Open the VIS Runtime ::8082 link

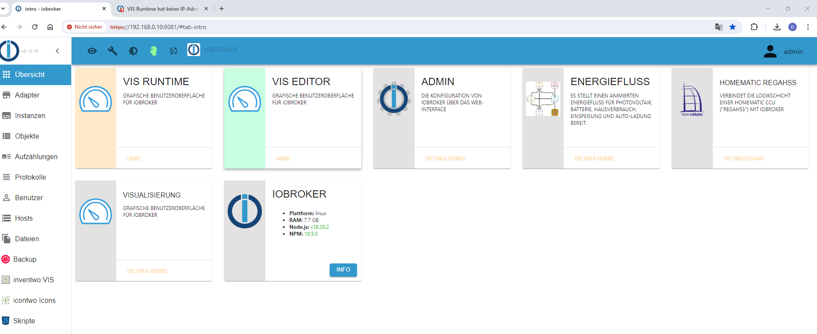pyautogui.click(x=134, y=159)
